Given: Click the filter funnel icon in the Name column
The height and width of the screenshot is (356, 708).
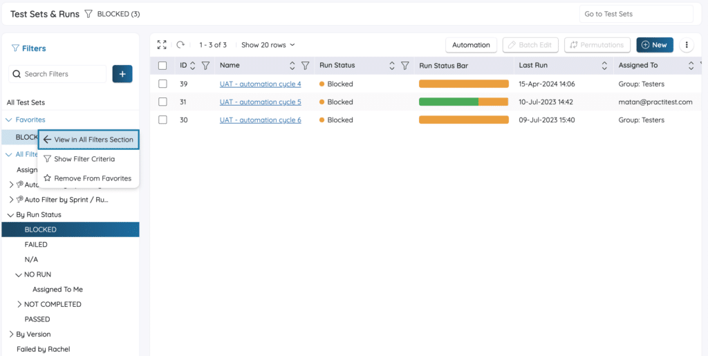Looking at the screenshot, I should tap(305, 66).
